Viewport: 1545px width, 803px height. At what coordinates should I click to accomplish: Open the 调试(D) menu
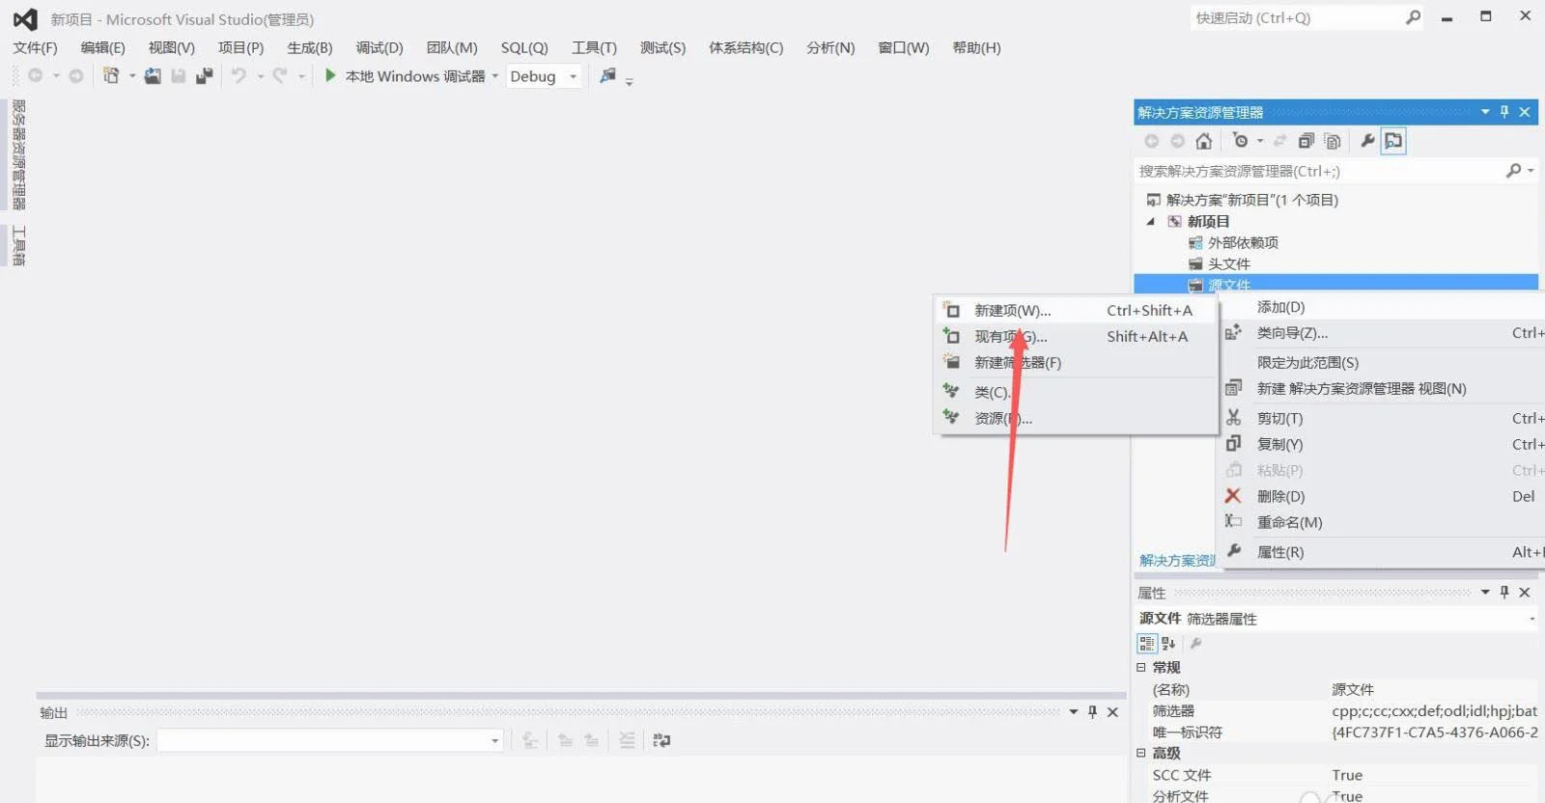pos(379,47)
